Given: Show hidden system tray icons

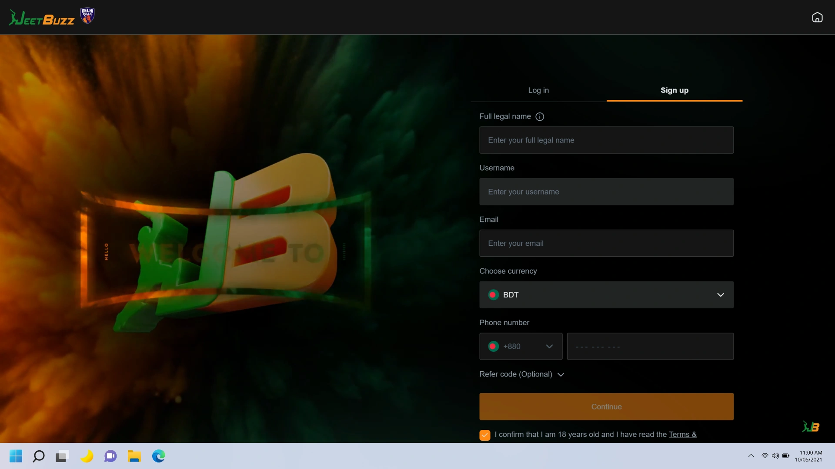Looking at the screenshot, I should click(751, 456).
